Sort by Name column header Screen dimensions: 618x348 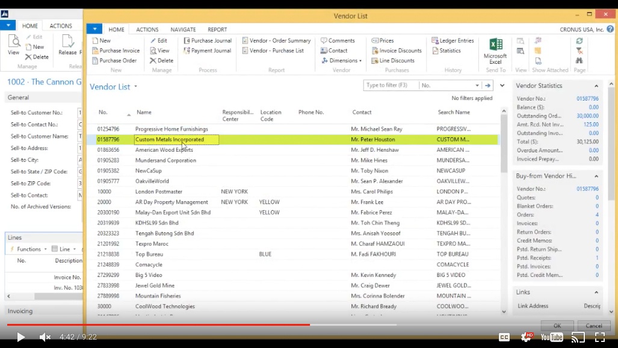click(144, 113)
